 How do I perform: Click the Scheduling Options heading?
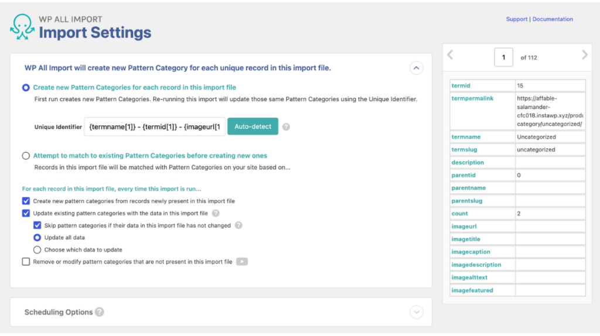[x=59, y=312]
